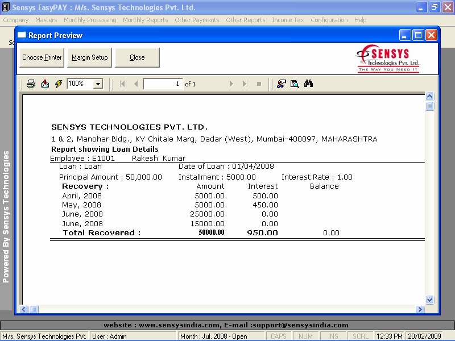Click the Report Preview window icon
455x341 pixels.
pos(22,35)
